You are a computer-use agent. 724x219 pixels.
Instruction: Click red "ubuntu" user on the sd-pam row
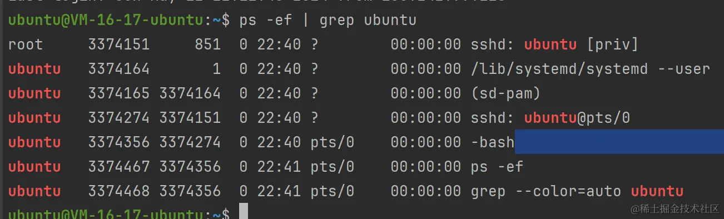pos(34,93)
